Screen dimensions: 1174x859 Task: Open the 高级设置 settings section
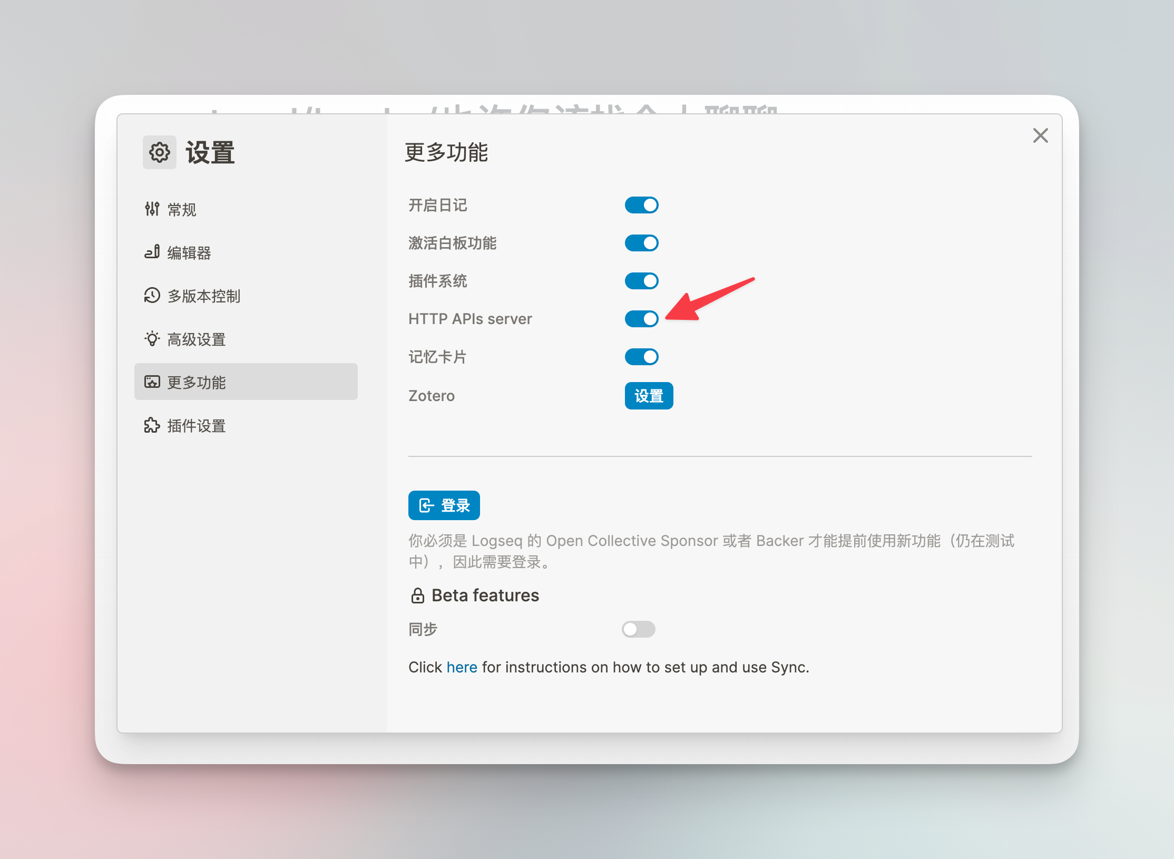tap(196, 339)
